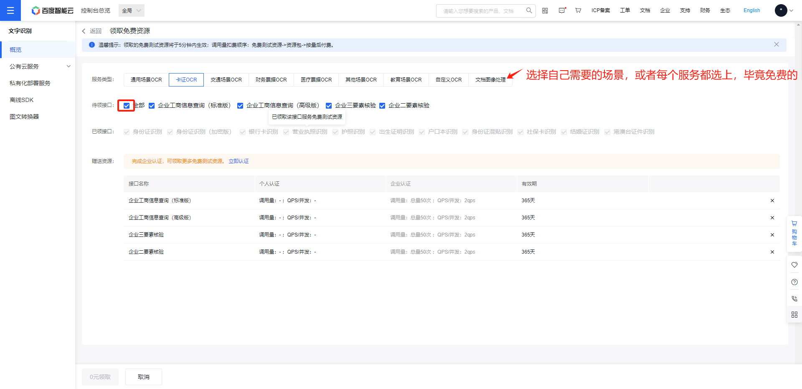Screen dimensions: 802x389
Task: Click the help question mark icon
Action: point(794,282)
